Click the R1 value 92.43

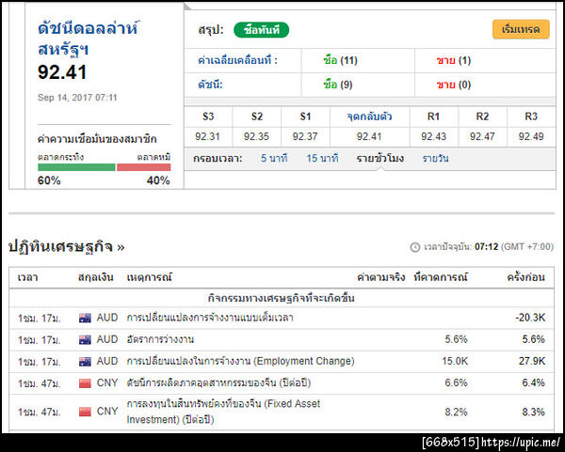433,136
